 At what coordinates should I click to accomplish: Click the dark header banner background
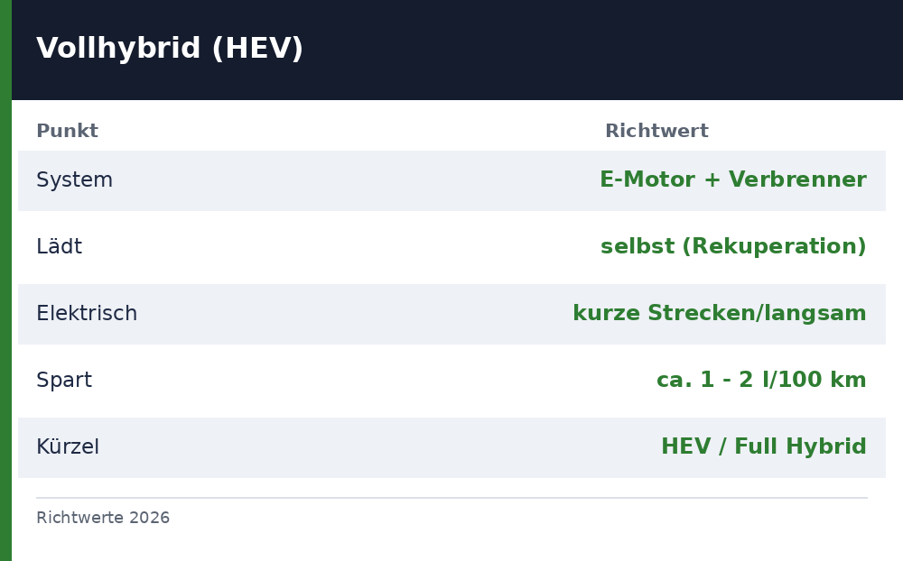(x=576, y=50)
